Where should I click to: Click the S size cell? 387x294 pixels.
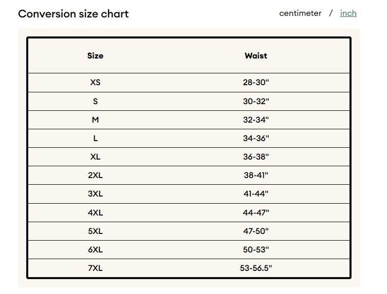click(x=95, y=101)
